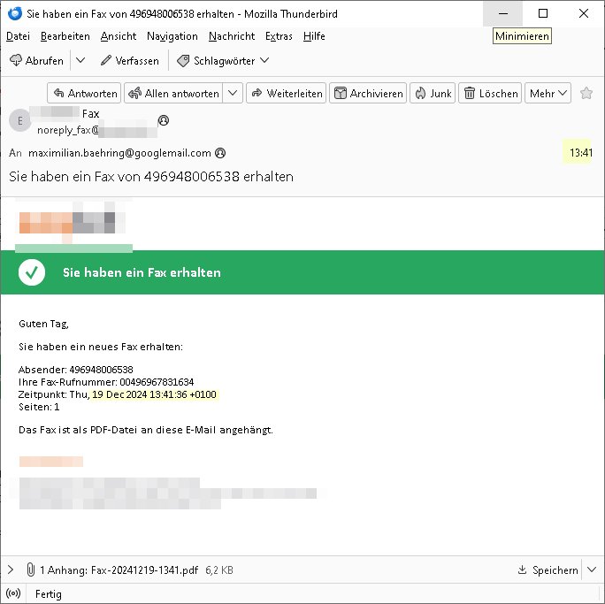
Task: Archive the message with Archivieren
Action: 368,93
